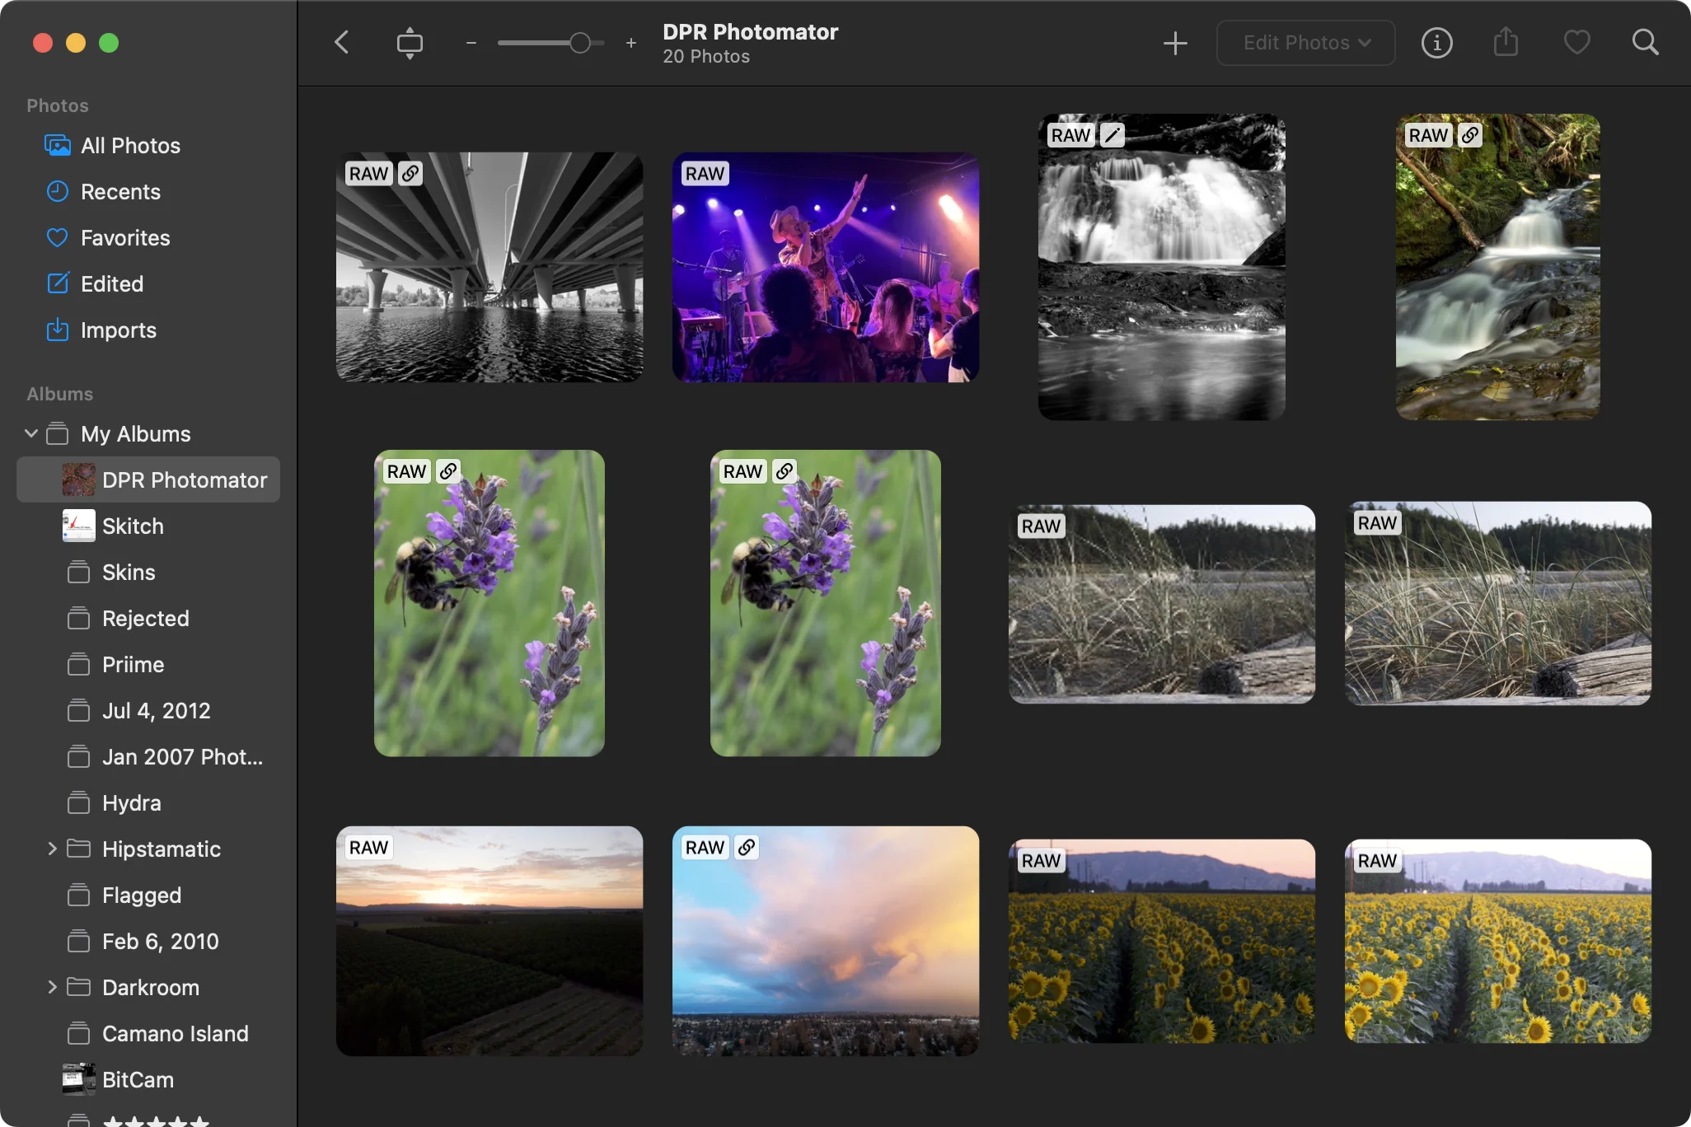Expand the Hipstamatic folder
Screen dimensions: 1691x1127
coord(52,849)
